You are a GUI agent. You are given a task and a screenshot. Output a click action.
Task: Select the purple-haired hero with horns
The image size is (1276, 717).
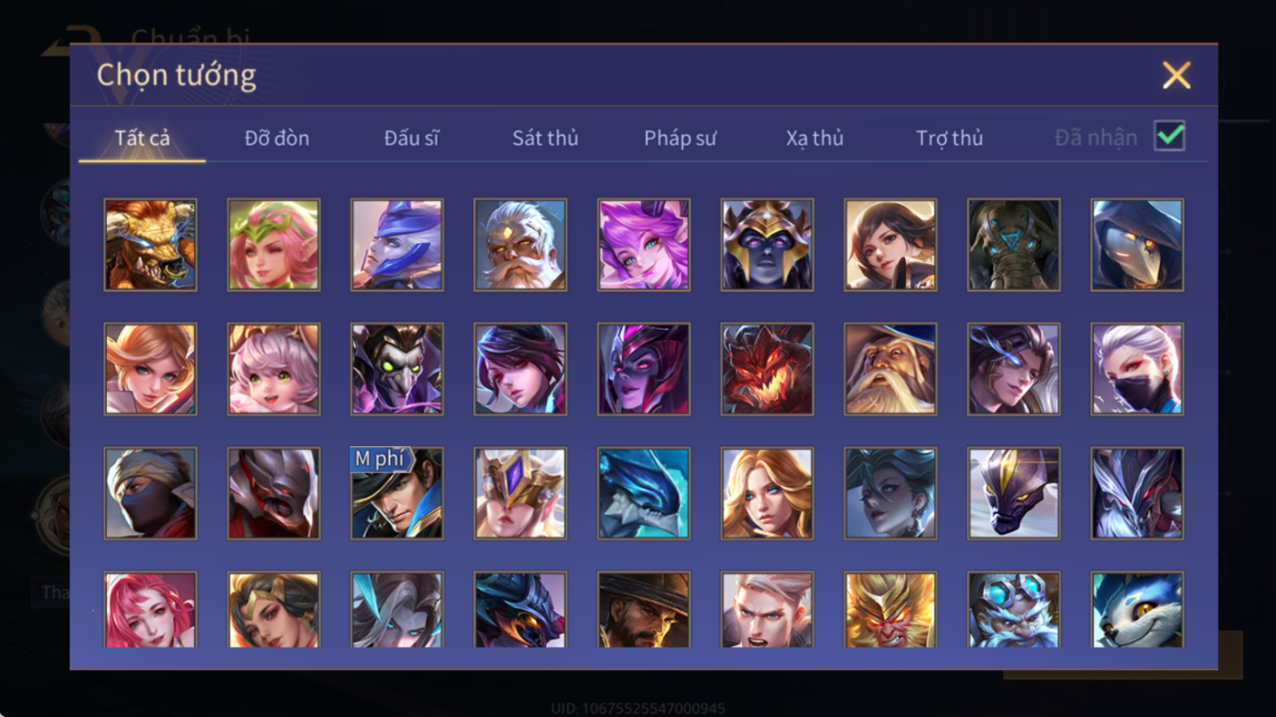pyautogui.click(x=644, y=245)
